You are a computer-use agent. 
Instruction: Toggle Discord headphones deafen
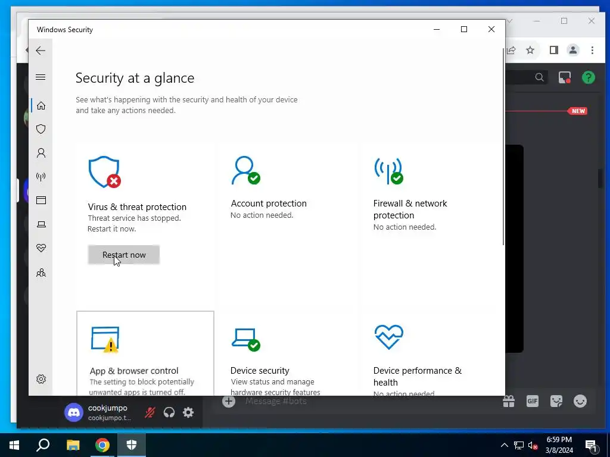(169, 412)
